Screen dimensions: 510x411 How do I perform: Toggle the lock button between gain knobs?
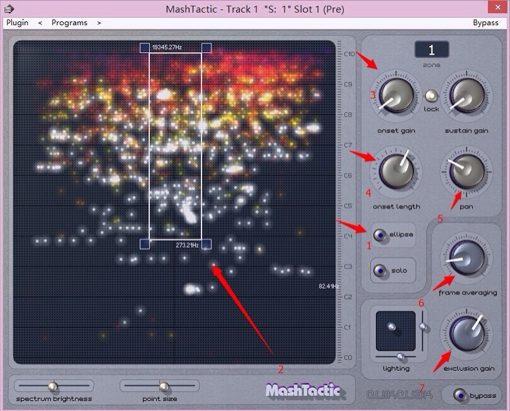pos(431,96)
